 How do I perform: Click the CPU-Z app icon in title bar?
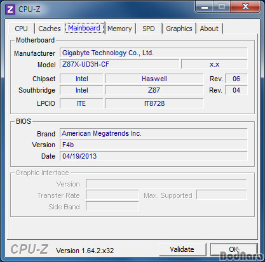pyautogui.click(x=10, y=10)
